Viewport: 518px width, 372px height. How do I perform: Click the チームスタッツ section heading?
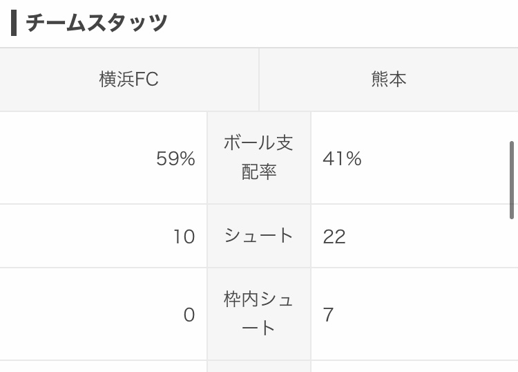coord(97,23)
